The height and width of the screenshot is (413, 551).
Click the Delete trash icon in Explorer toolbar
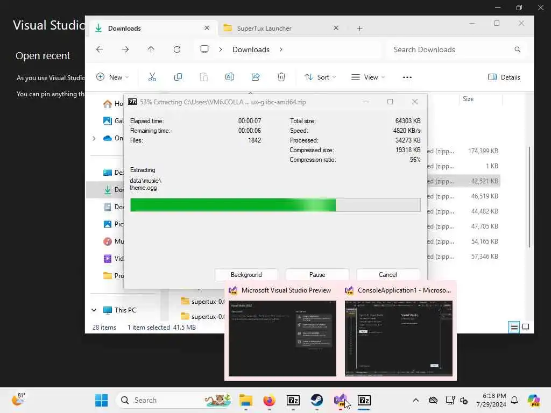point(281,77)
